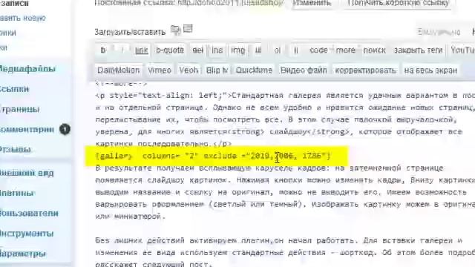The image size is (475, 267).
Task: Click the 'del' quicktag button
Action: pos(198,50)
